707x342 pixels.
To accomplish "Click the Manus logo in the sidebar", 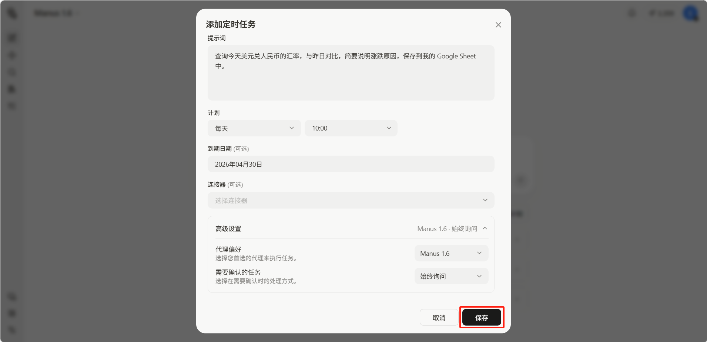I will 12,13.
